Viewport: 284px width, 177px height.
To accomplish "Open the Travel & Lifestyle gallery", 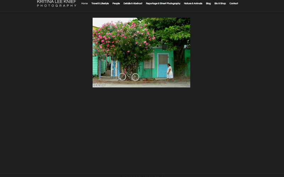I will coord(100,4).
